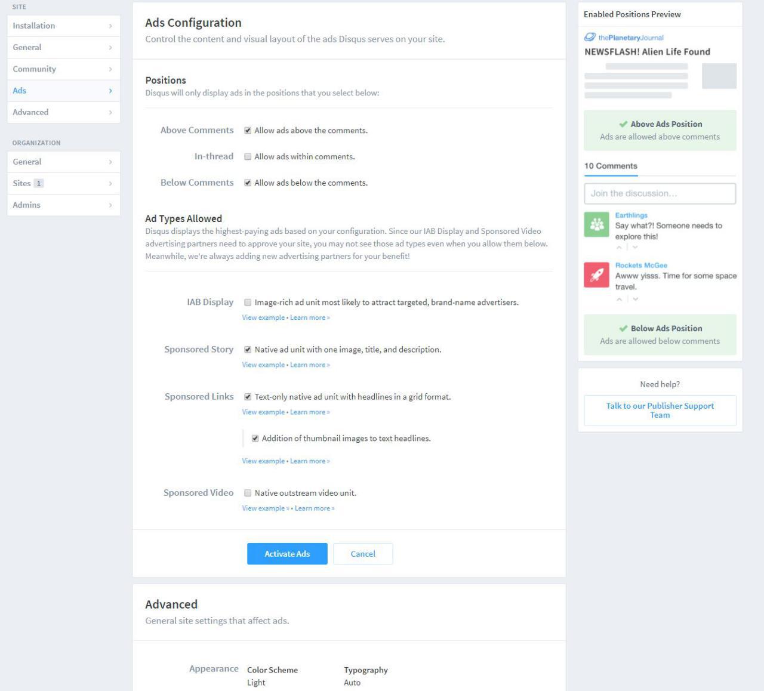Click the Rockets McGee red rocket avatar
Screen dimensions: 764x691
pos(596,274)
